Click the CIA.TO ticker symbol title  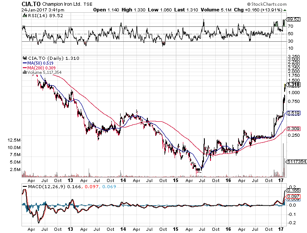coord(31,4)
